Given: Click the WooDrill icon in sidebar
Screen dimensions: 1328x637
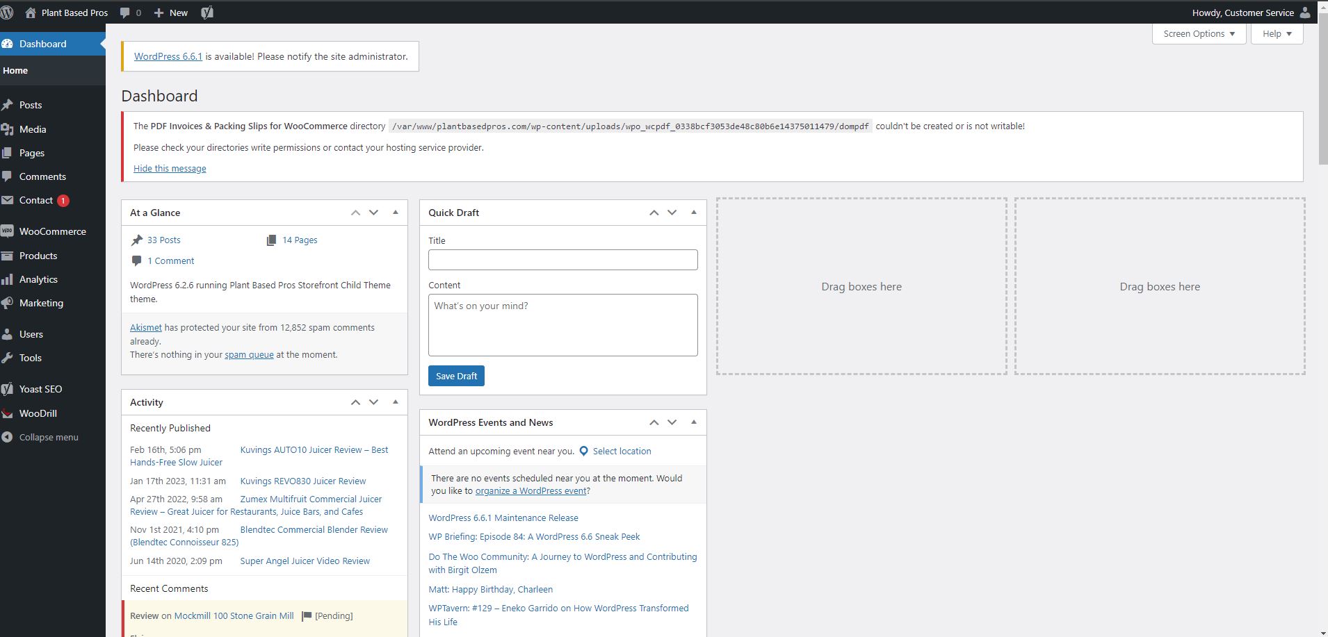Looking at the screenshot, I should 8,413.
